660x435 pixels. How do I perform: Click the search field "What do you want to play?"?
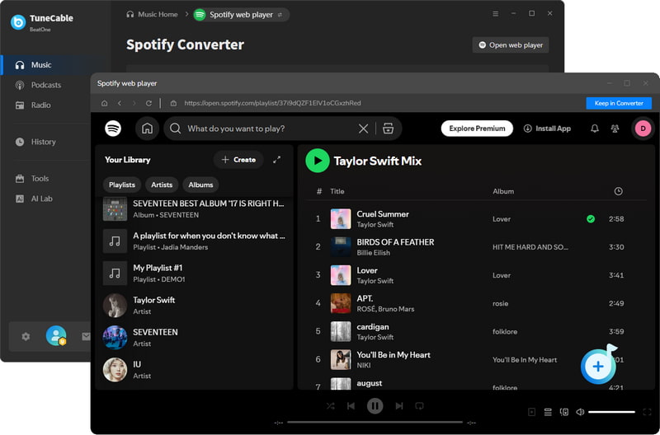pyautogui.click(x=271, y=129)
